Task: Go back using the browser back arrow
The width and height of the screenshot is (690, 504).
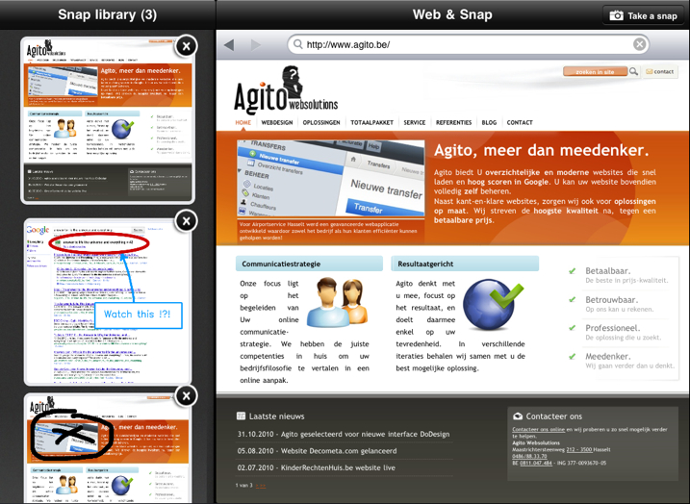Action: point(229,44)
